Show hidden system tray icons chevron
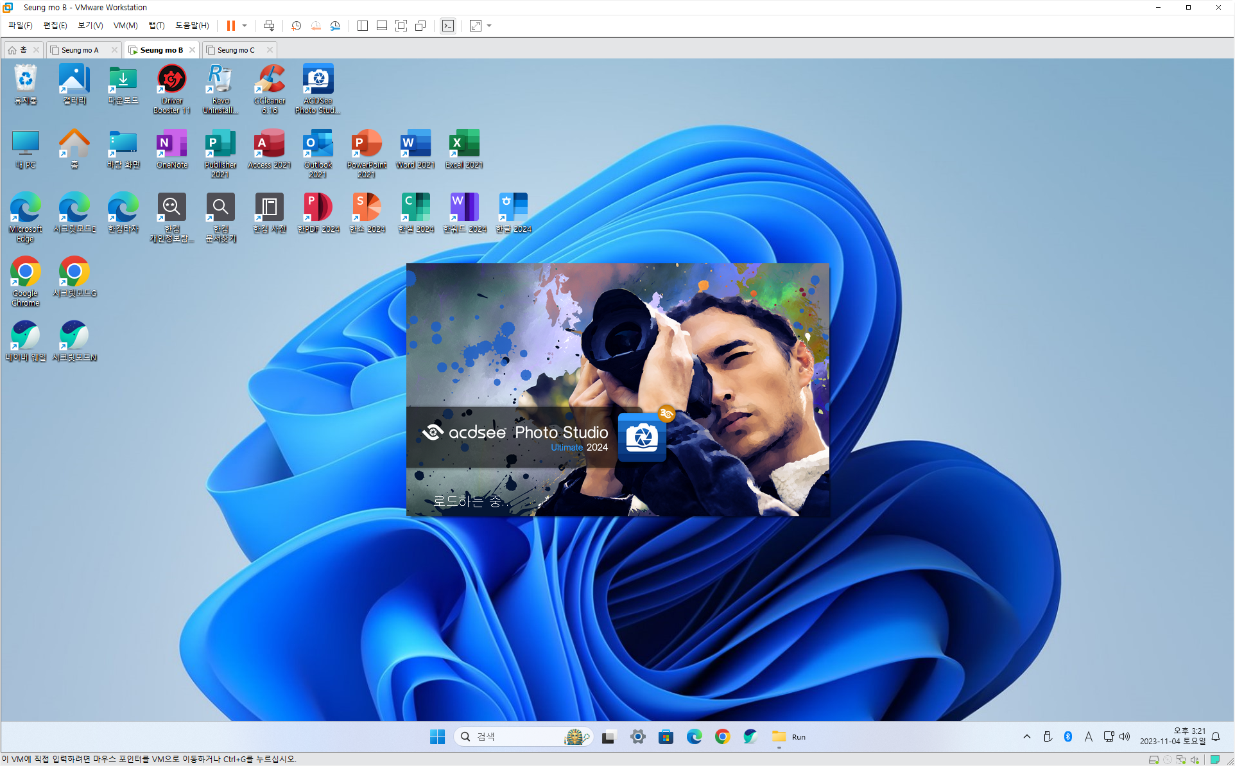Image resolution: width=1235 pixels, height=766 pixels. point(1027,736)
